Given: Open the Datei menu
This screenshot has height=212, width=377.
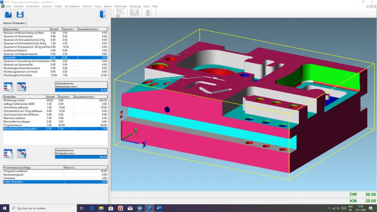Looking at the screenshot, I should click(x=8, y=6).
